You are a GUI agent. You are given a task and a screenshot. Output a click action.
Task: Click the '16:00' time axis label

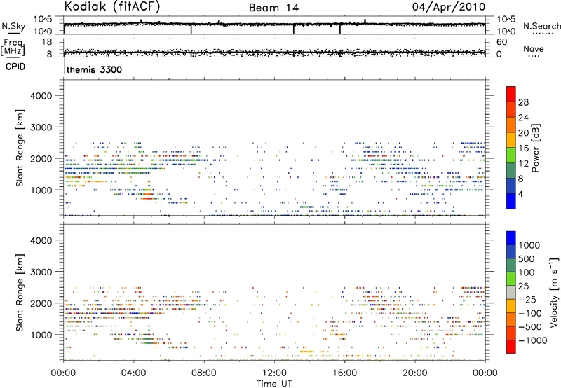[344, 373]
